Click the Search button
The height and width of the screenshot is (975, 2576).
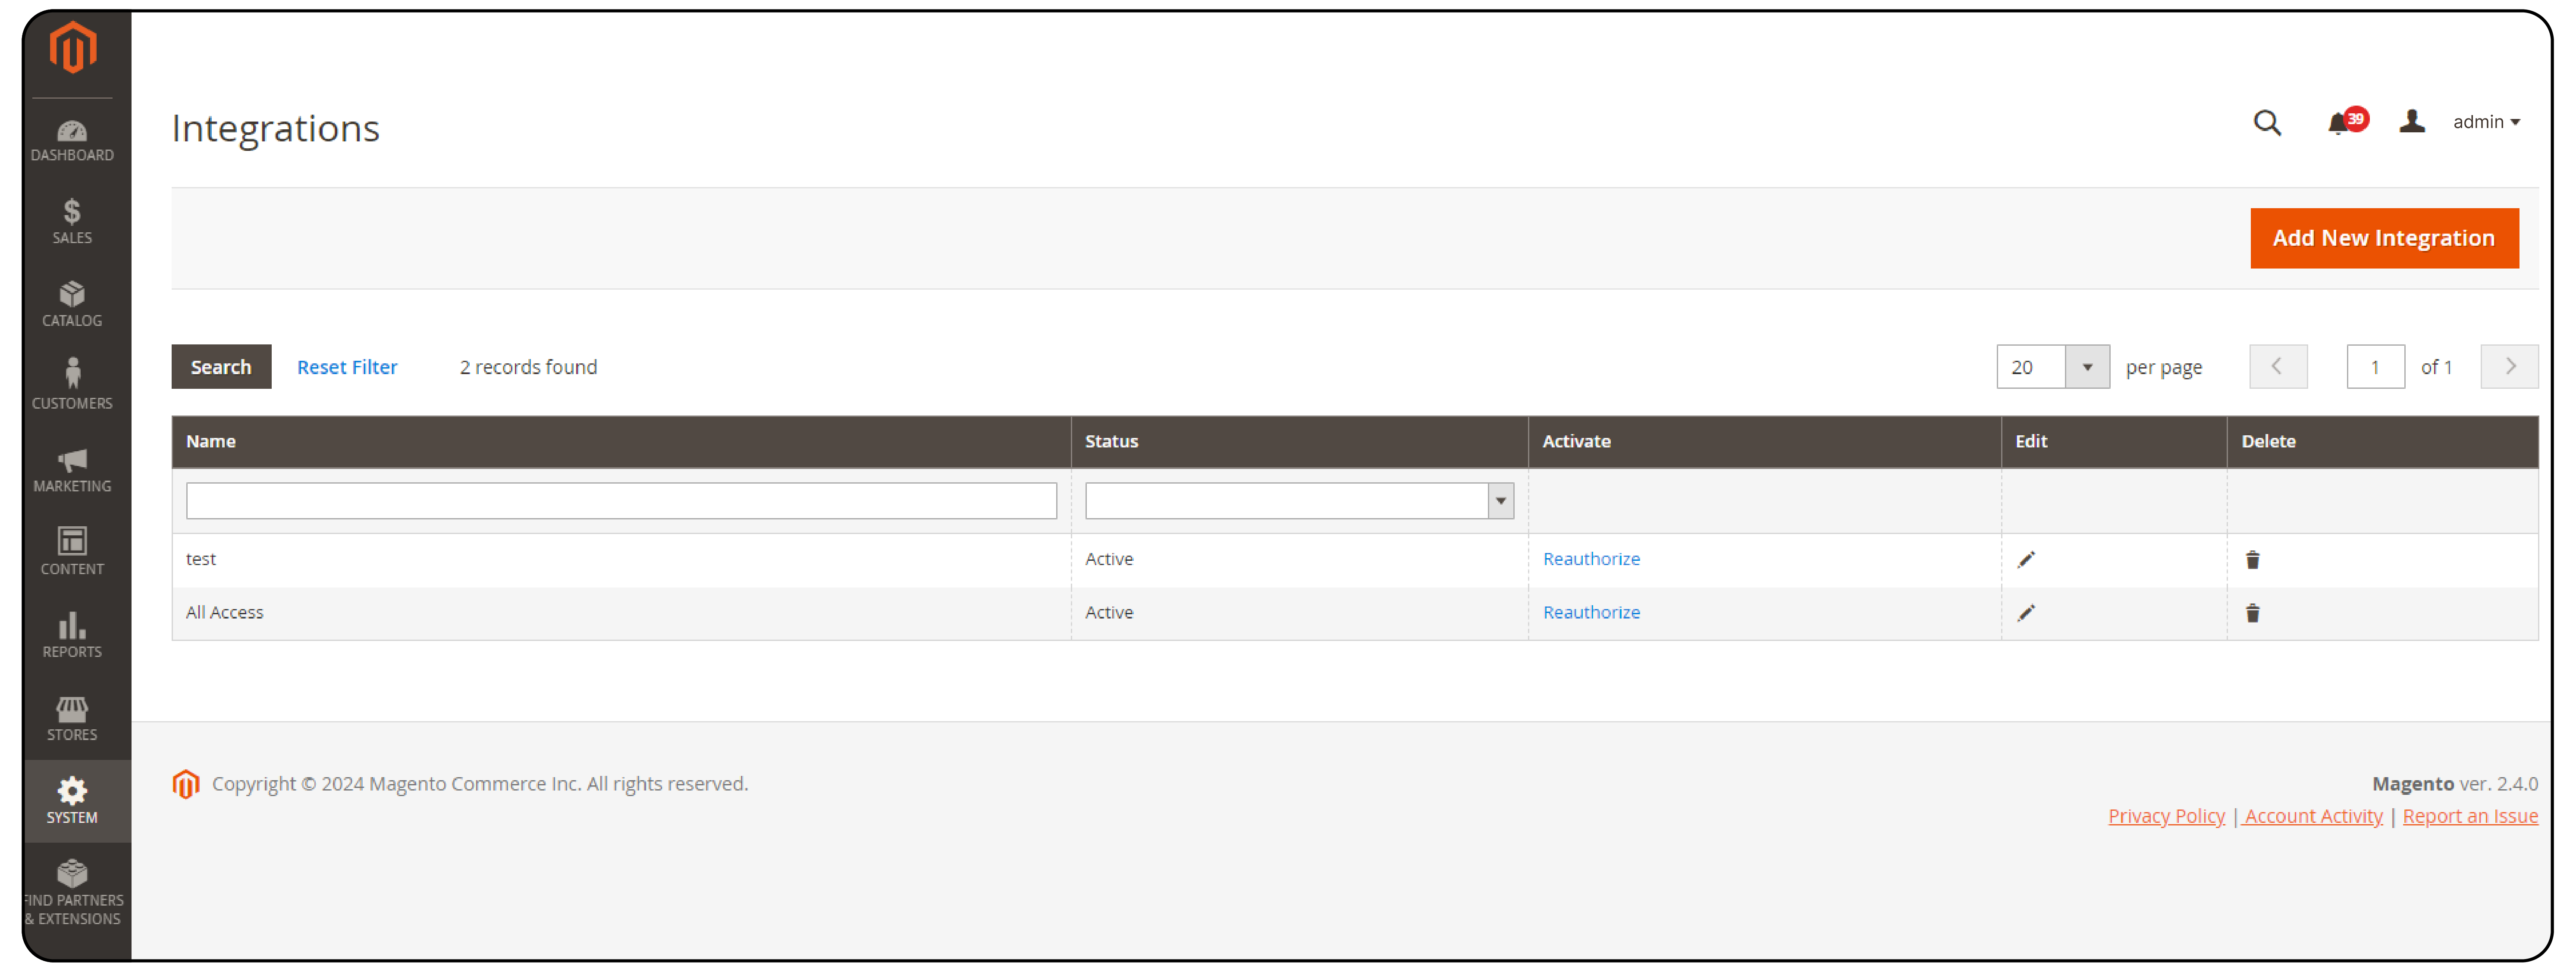click(221, 367)
